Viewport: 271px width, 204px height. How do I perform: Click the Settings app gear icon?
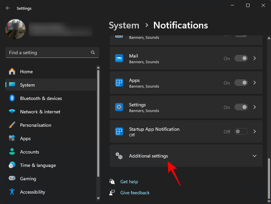pyautogui.click(x=119, y=107)
